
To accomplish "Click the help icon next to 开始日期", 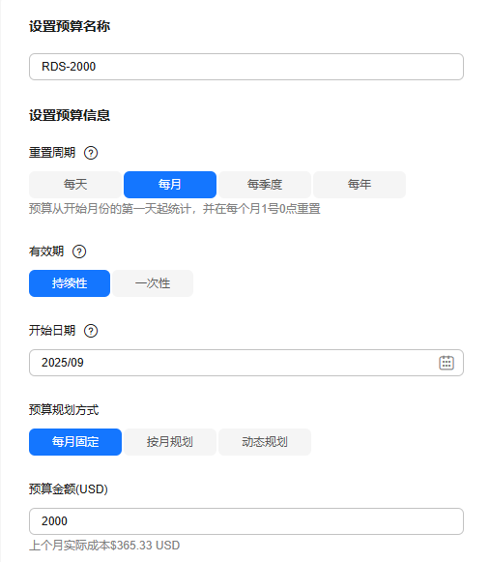I will pos(91,331).
